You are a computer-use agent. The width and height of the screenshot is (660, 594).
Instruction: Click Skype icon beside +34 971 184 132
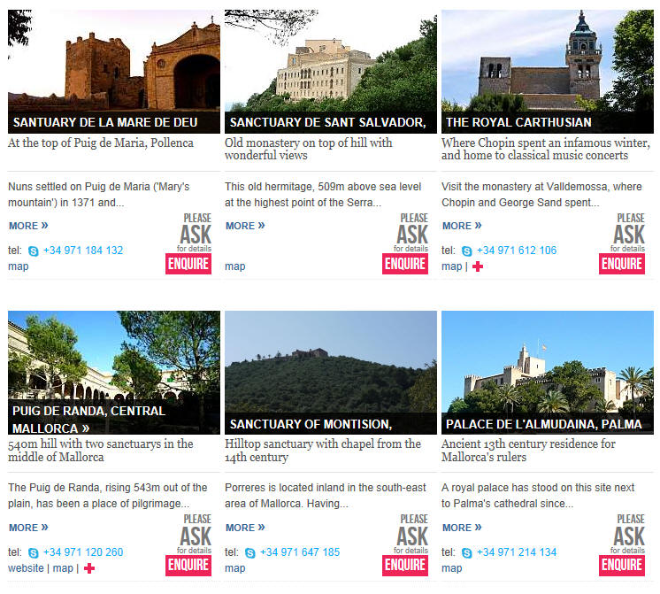pos(34,251)
